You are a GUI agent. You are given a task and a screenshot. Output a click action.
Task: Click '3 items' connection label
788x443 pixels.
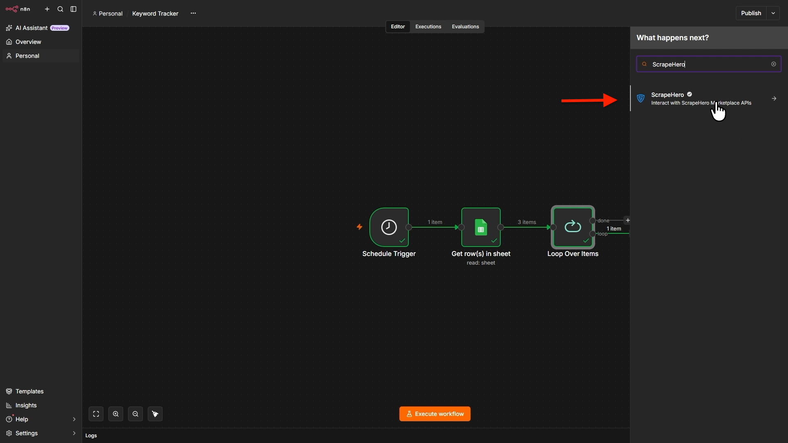tap(527, 222)
